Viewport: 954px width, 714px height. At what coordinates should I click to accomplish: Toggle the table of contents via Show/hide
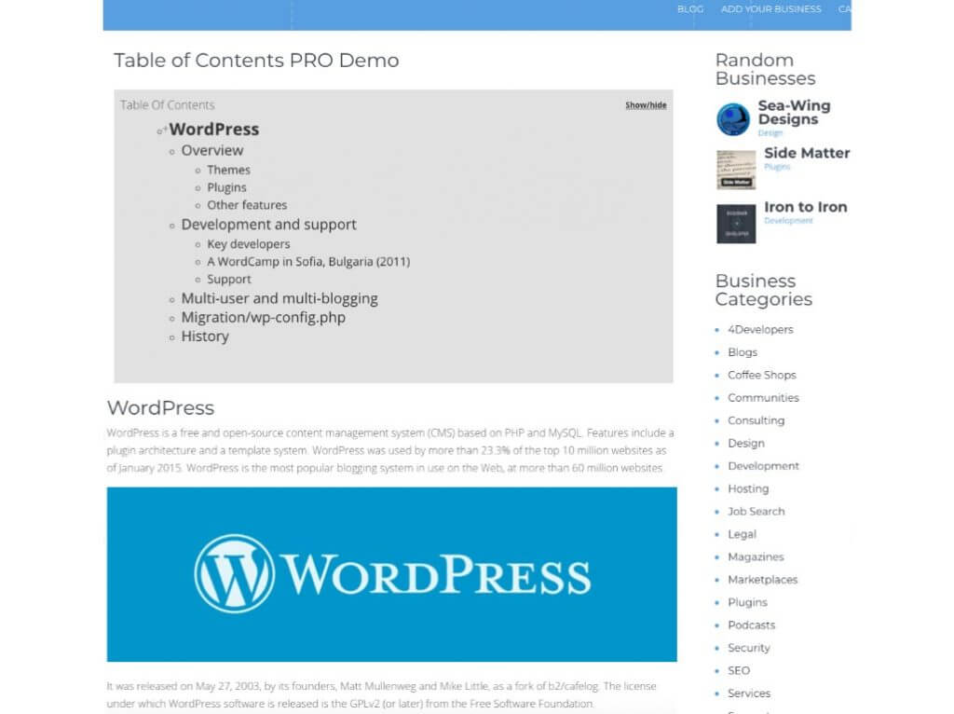[x=645, y=104]
